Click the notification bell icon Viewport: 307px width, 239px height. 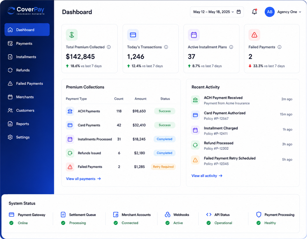(254, 12)
